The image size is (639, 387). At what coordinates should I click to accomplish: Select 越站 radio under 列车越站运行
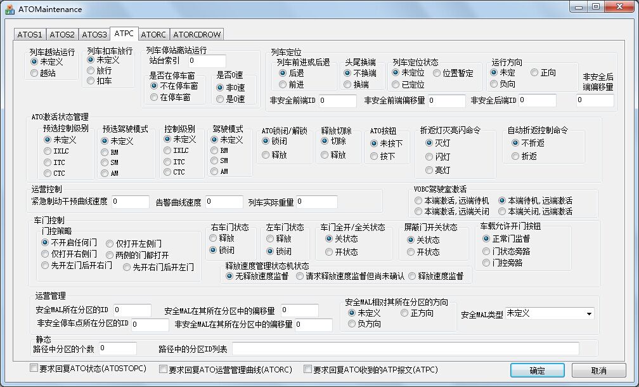(34, 73)
